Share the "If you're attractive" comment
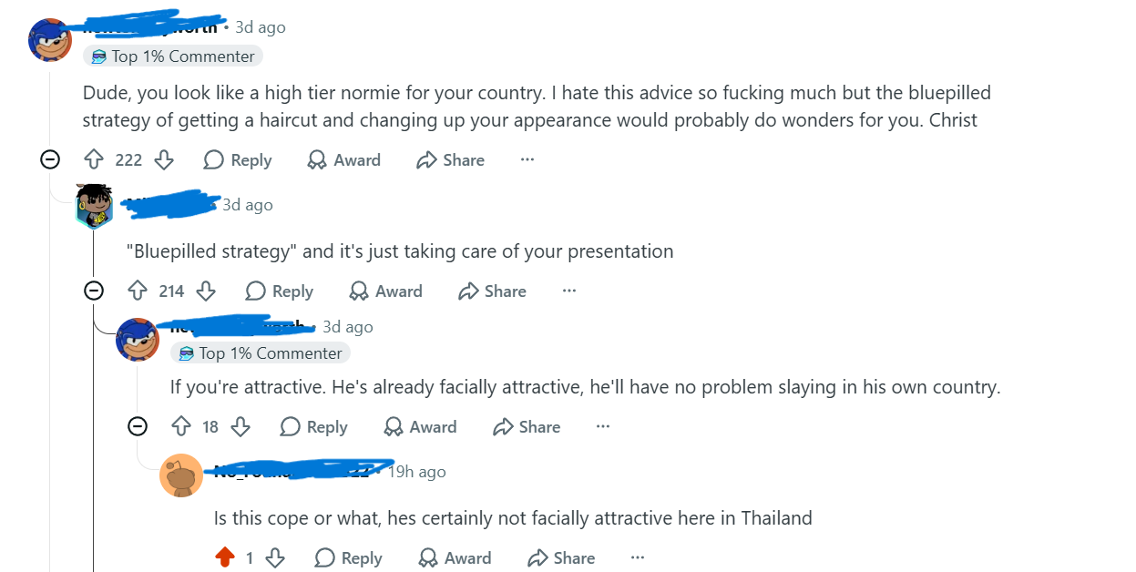The height and width of the screenshot is (572, 1136). pos(527,427)
